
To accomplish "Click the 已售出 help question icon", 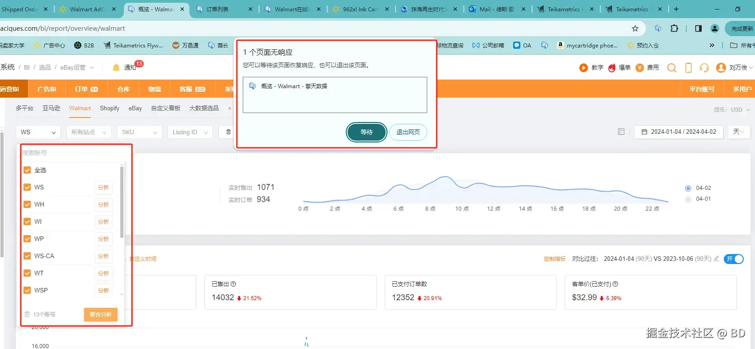I will [x=233, y=284].
